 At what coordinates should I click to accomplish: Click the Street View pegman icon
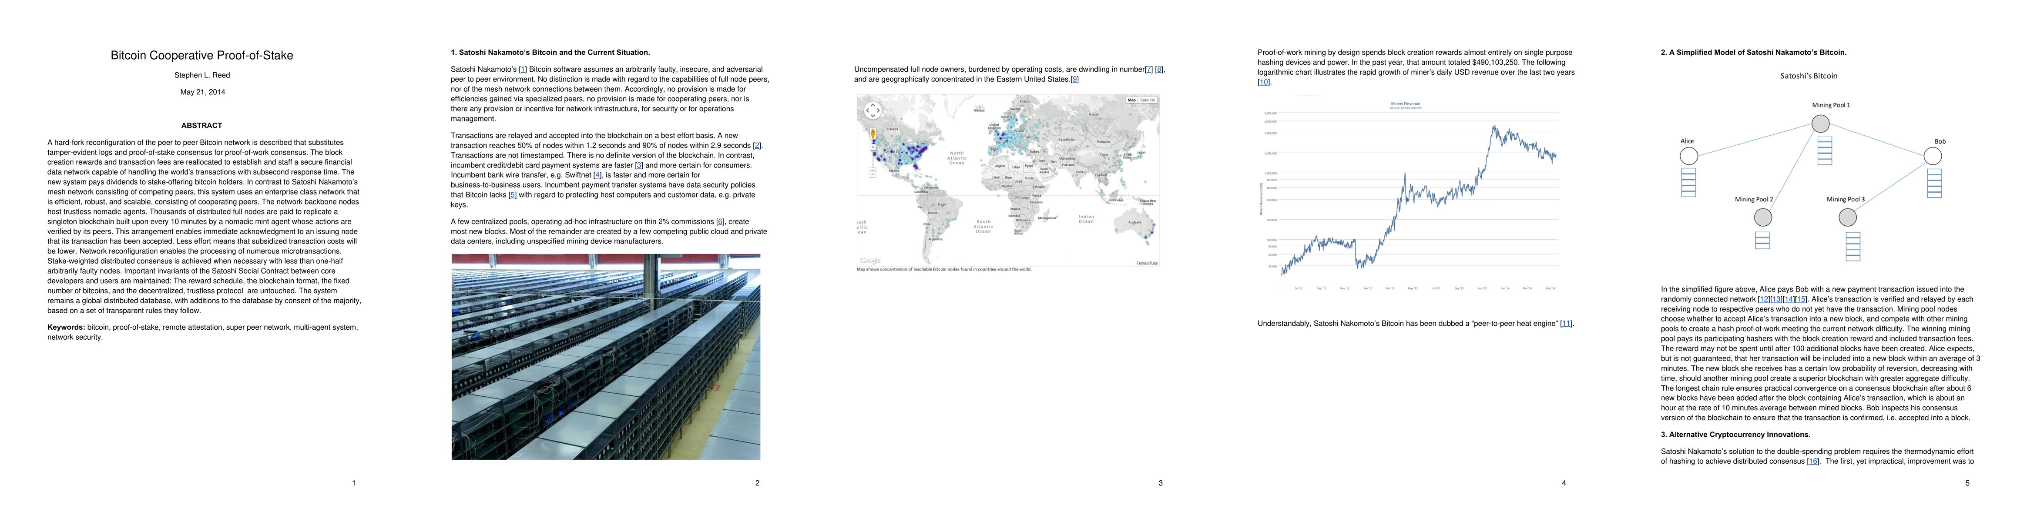[x=873, y=134]
